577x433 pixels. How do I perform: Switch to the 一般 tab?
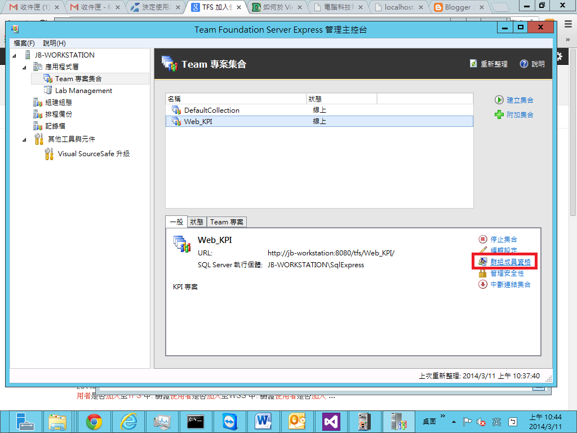click(176, 222)
